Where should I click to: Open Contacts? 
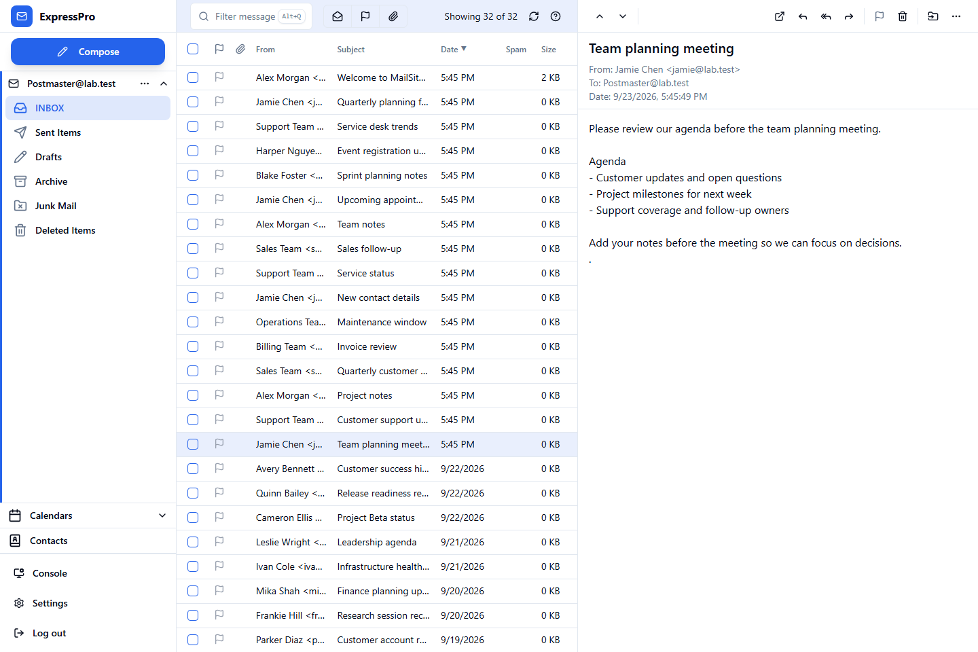coord(88,541)
